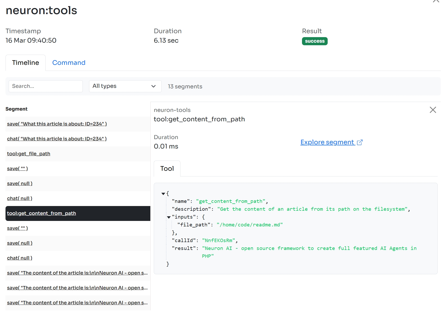Select the tool:get_file_path segment
This screenshot has width=445, height=314.
tap(29, 154)
